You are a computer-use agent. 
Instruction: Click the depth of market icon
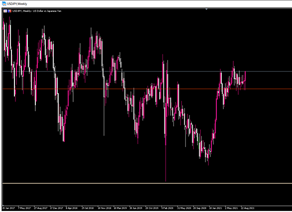[9, 11]
